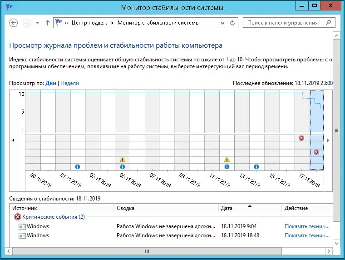Select the warning icon on 05.11.2019
The width and height of the screenshot is (345, 260).
pyautogui.click(x=122, y=159)
